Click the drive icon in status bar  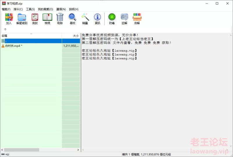tap(3, 154)
